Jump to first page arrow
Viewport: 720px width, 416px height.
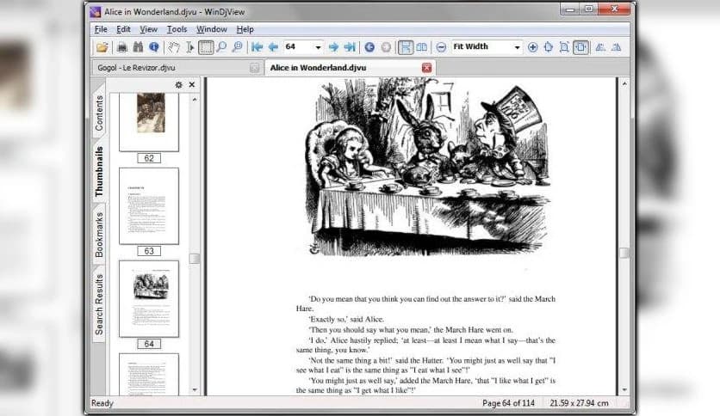coord(258,47)
